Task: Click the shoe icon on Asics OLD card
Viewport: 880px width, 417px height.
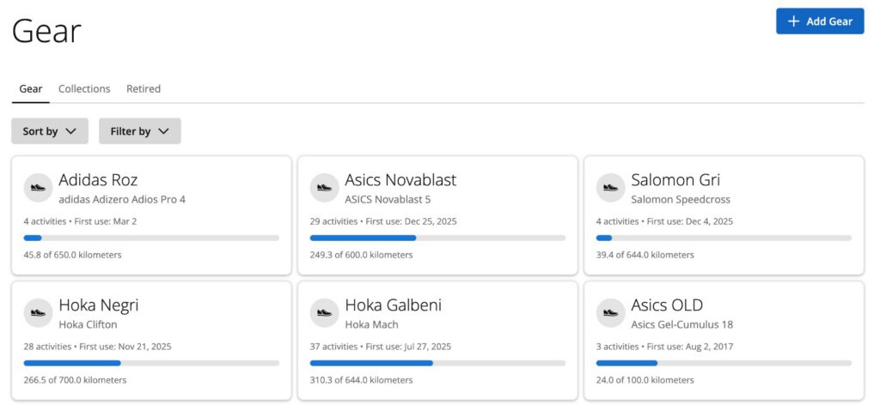Action: (610, 312)
